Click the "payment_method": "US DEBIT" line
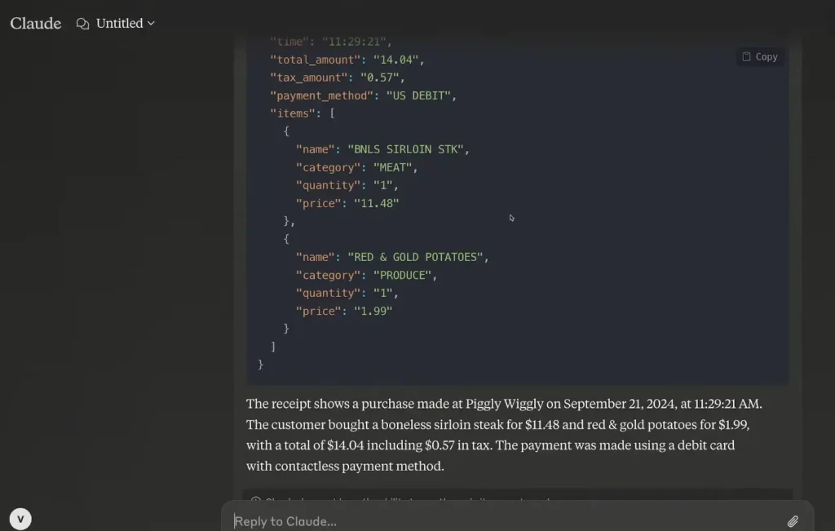The height and width of the screenshot is (531, 835). pyautogui.click(x=363, y=96)
